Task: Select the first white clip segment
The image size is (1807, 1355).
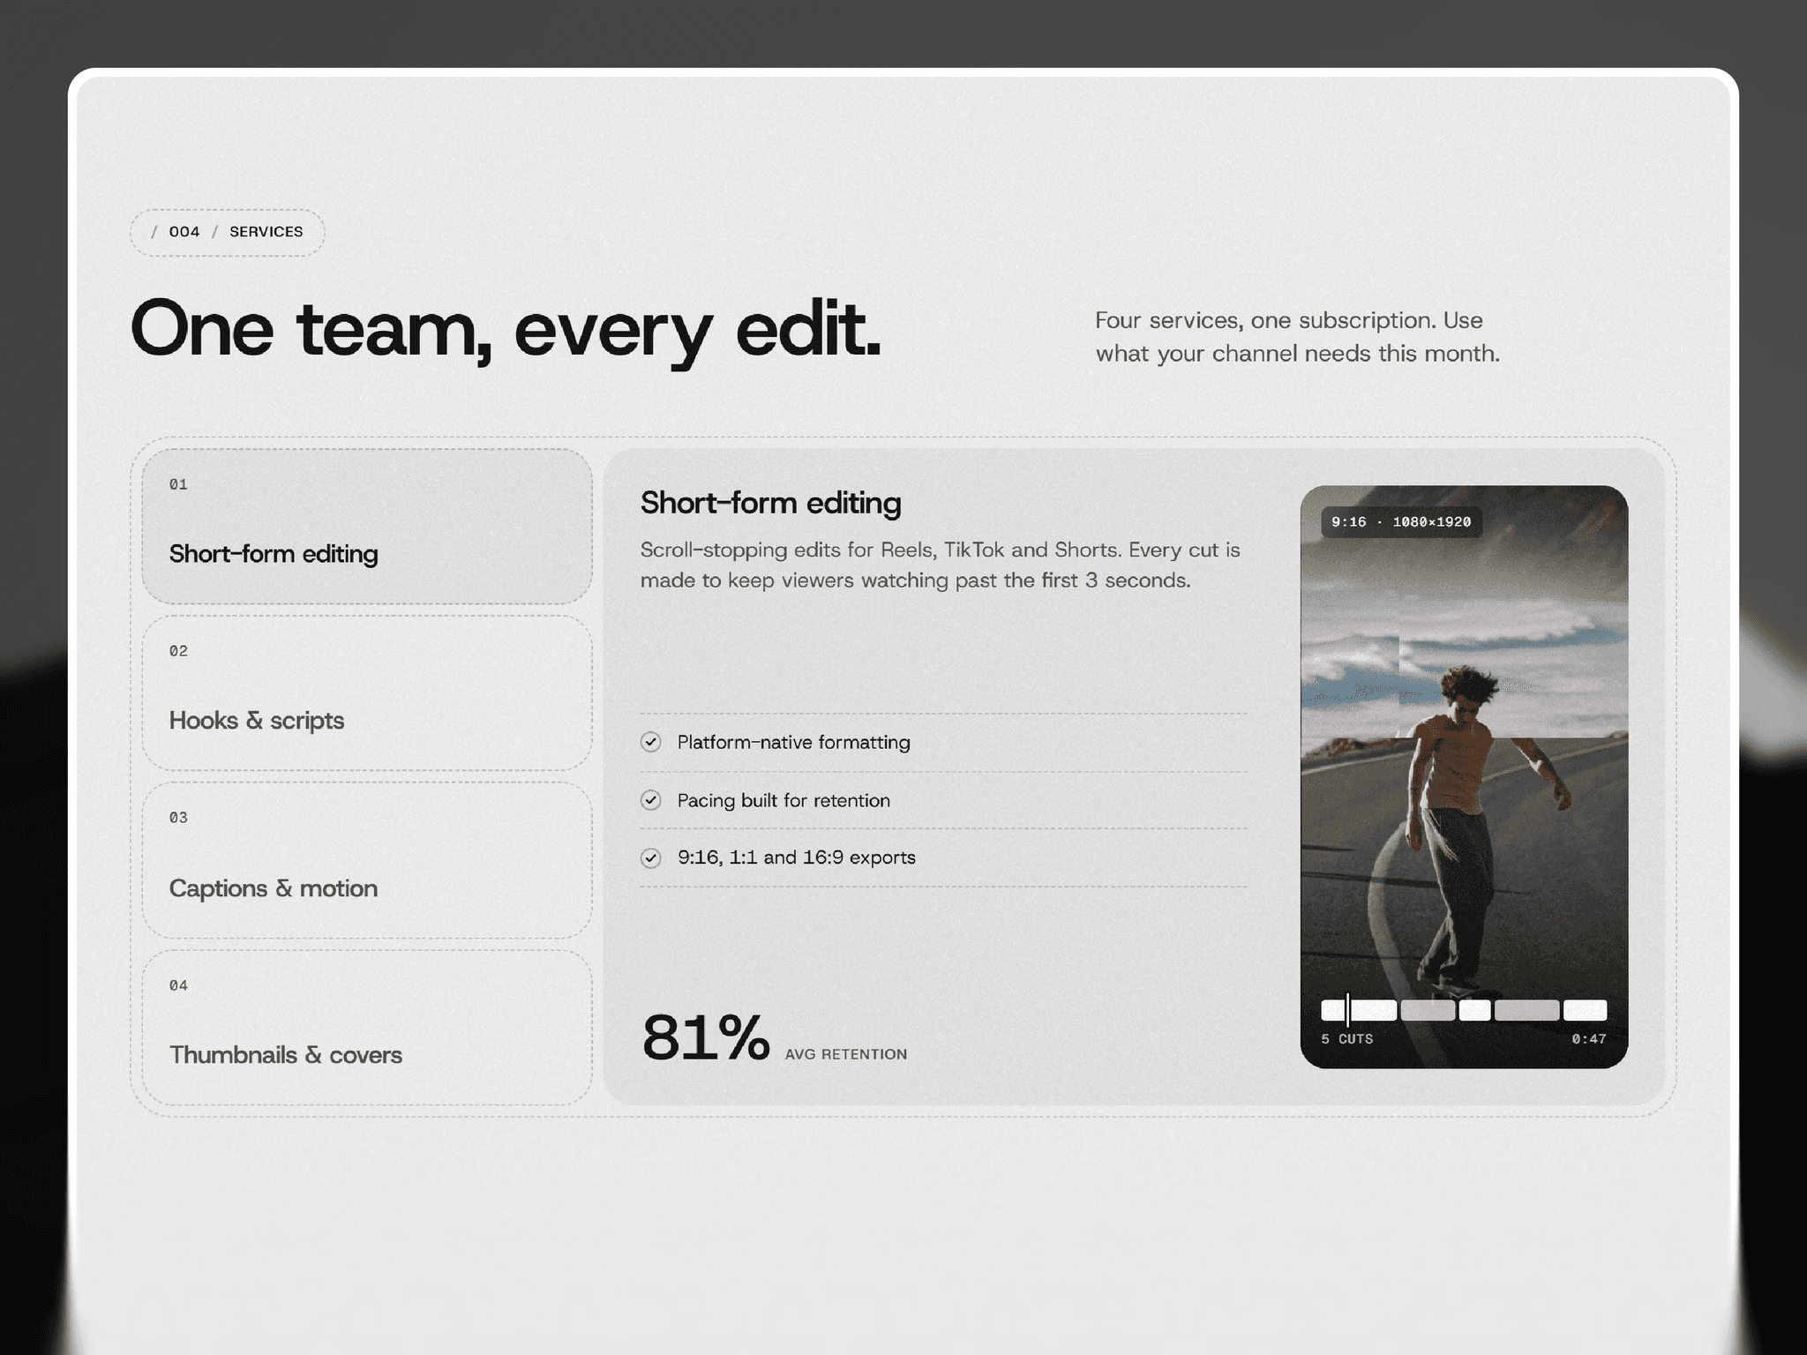Action: 1359,1010
